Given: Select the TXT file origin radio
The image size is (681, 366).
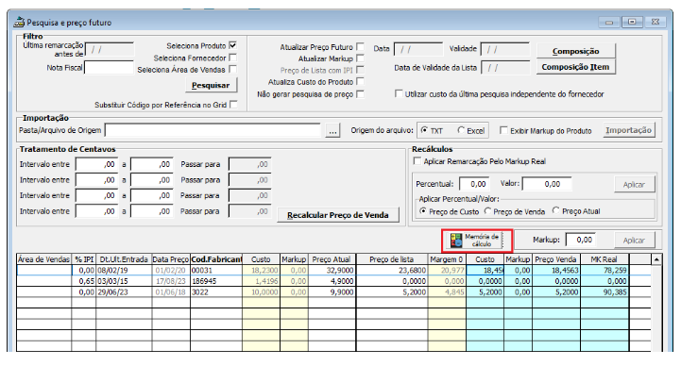Looking at the screenshot, I should coord(424,130).
